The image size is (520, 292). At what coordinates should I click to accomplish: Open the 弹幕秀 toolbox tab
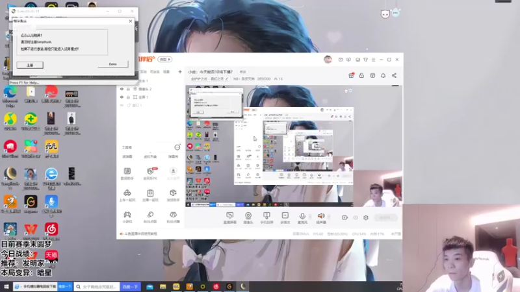(x=173, y=156)
